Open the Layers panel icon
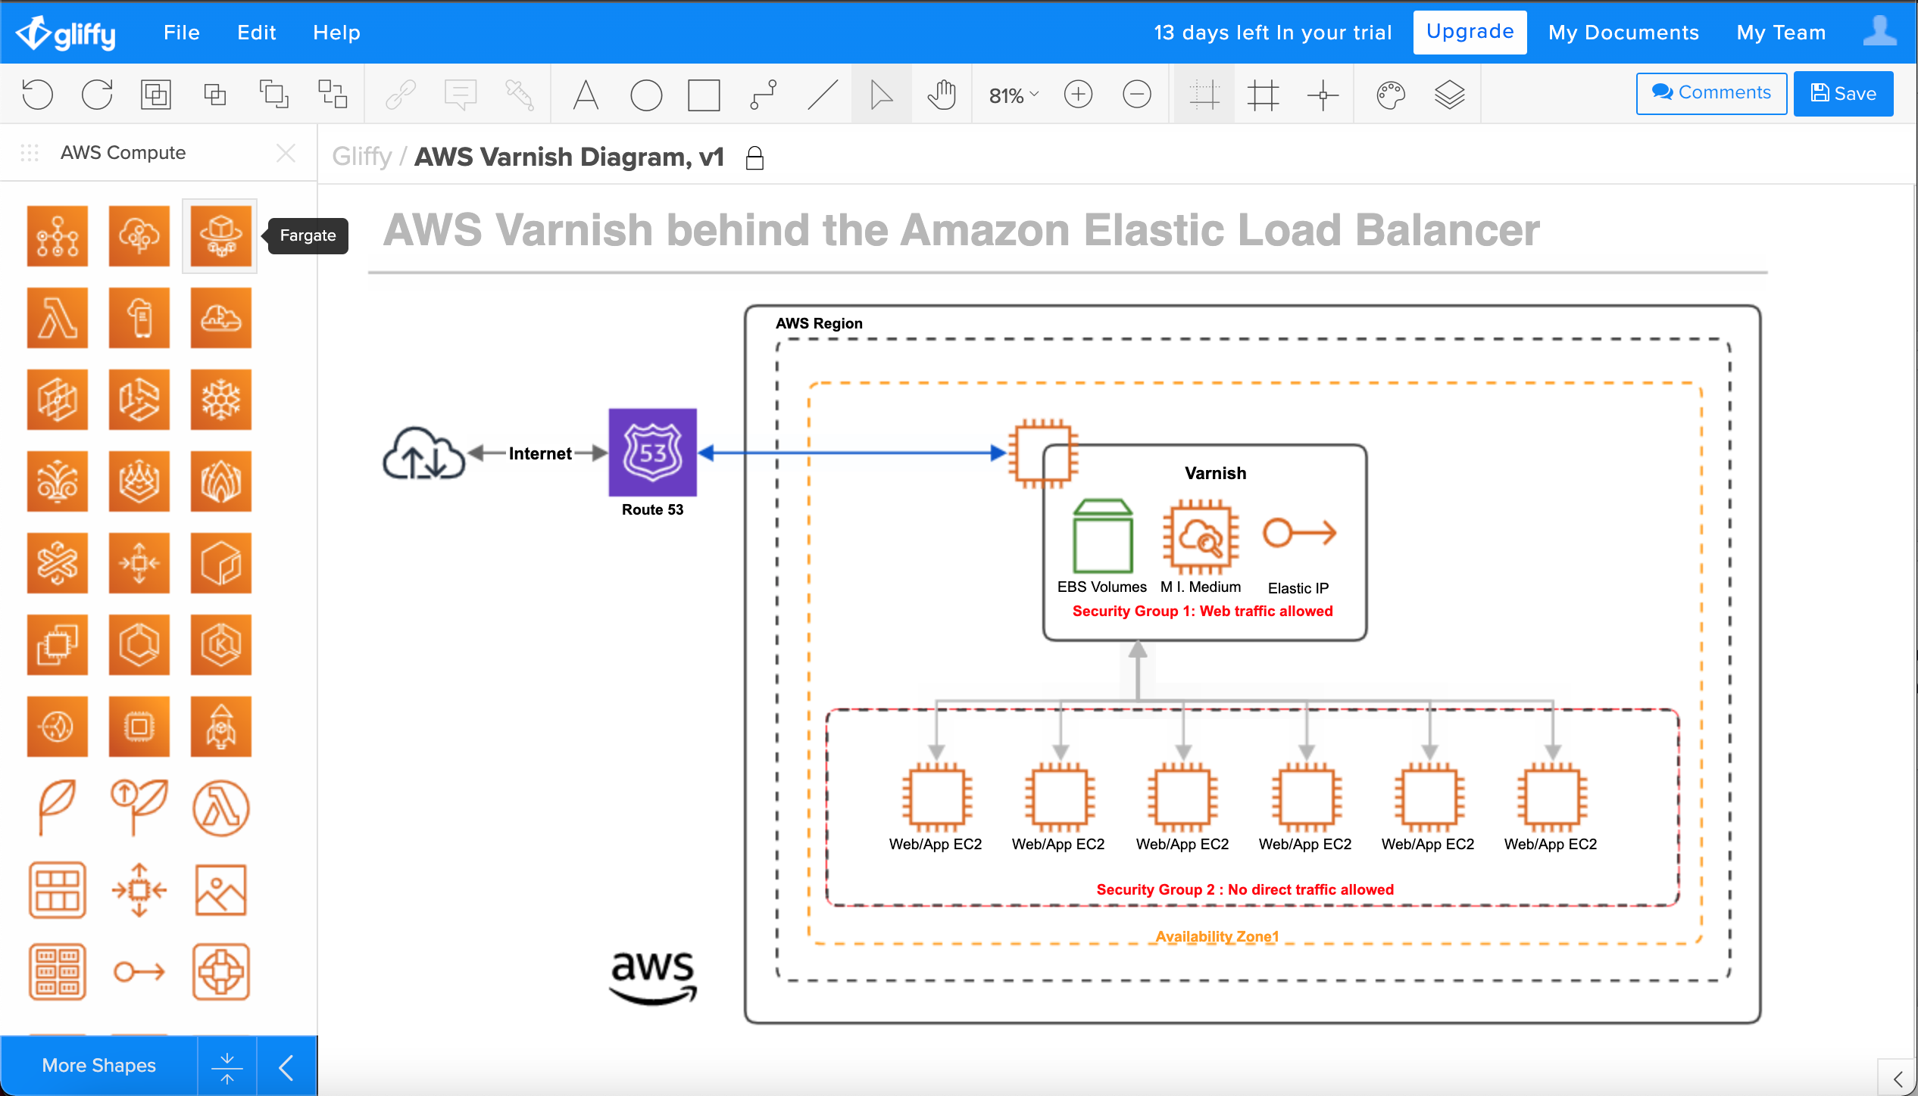The height and width of the screenshot is (1096, 1918). click(1449, 95)
